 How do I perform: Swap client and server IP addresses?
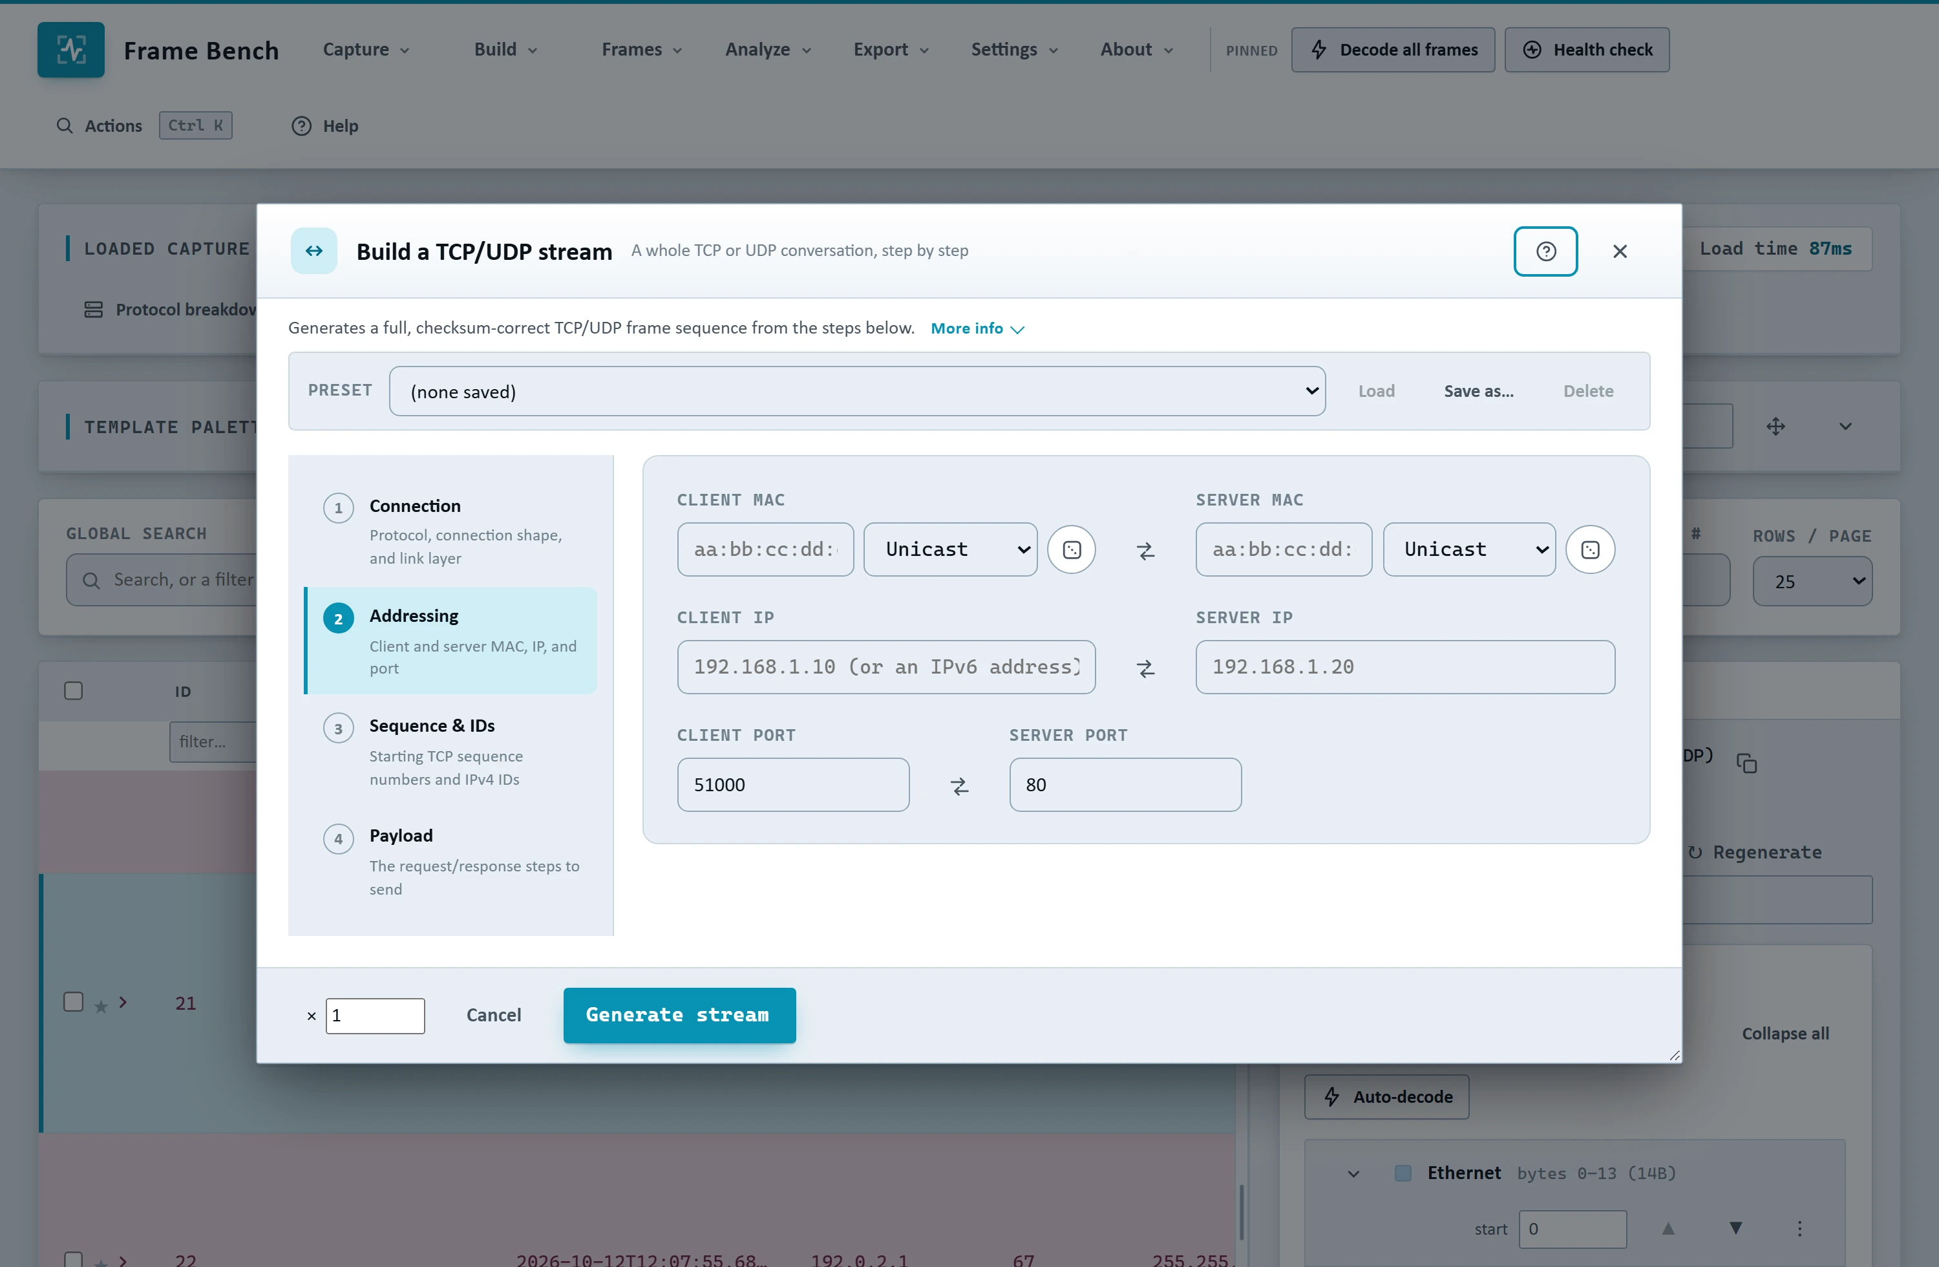[x=1145, y=668]
